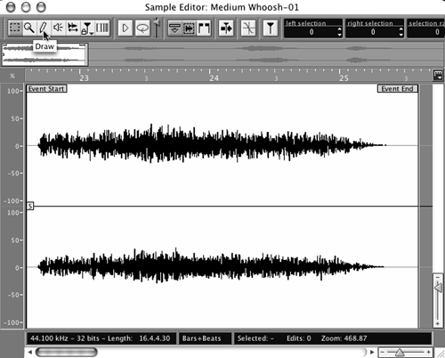Click the left selection value field
The height and width of the screenshot is (358, 445).
[x=311, y=32]
